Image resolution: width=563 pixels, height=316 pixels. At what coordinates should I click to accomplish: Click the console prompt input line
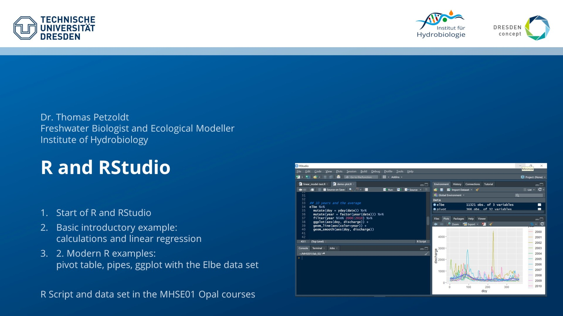click(362, 258)
